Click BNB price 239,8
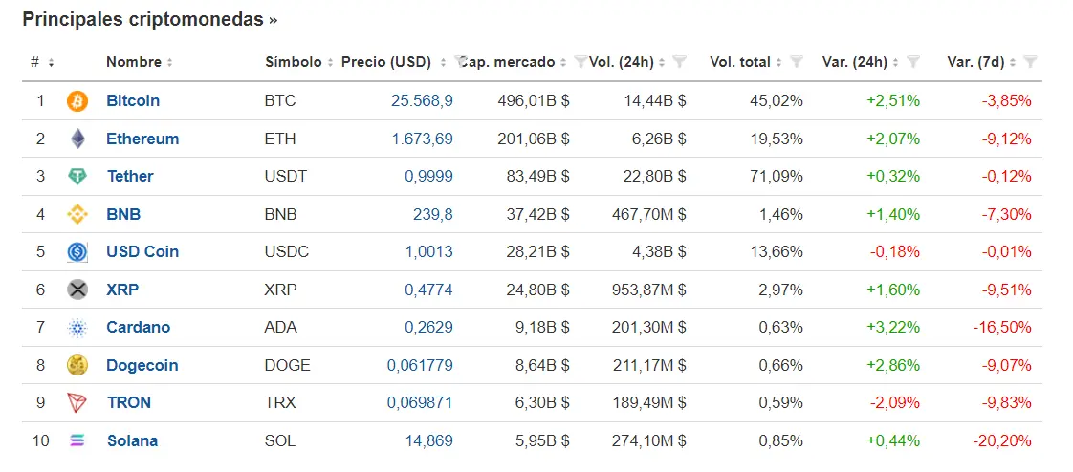The width and height of the screenshot is (1073, 472). click(432, 214)
